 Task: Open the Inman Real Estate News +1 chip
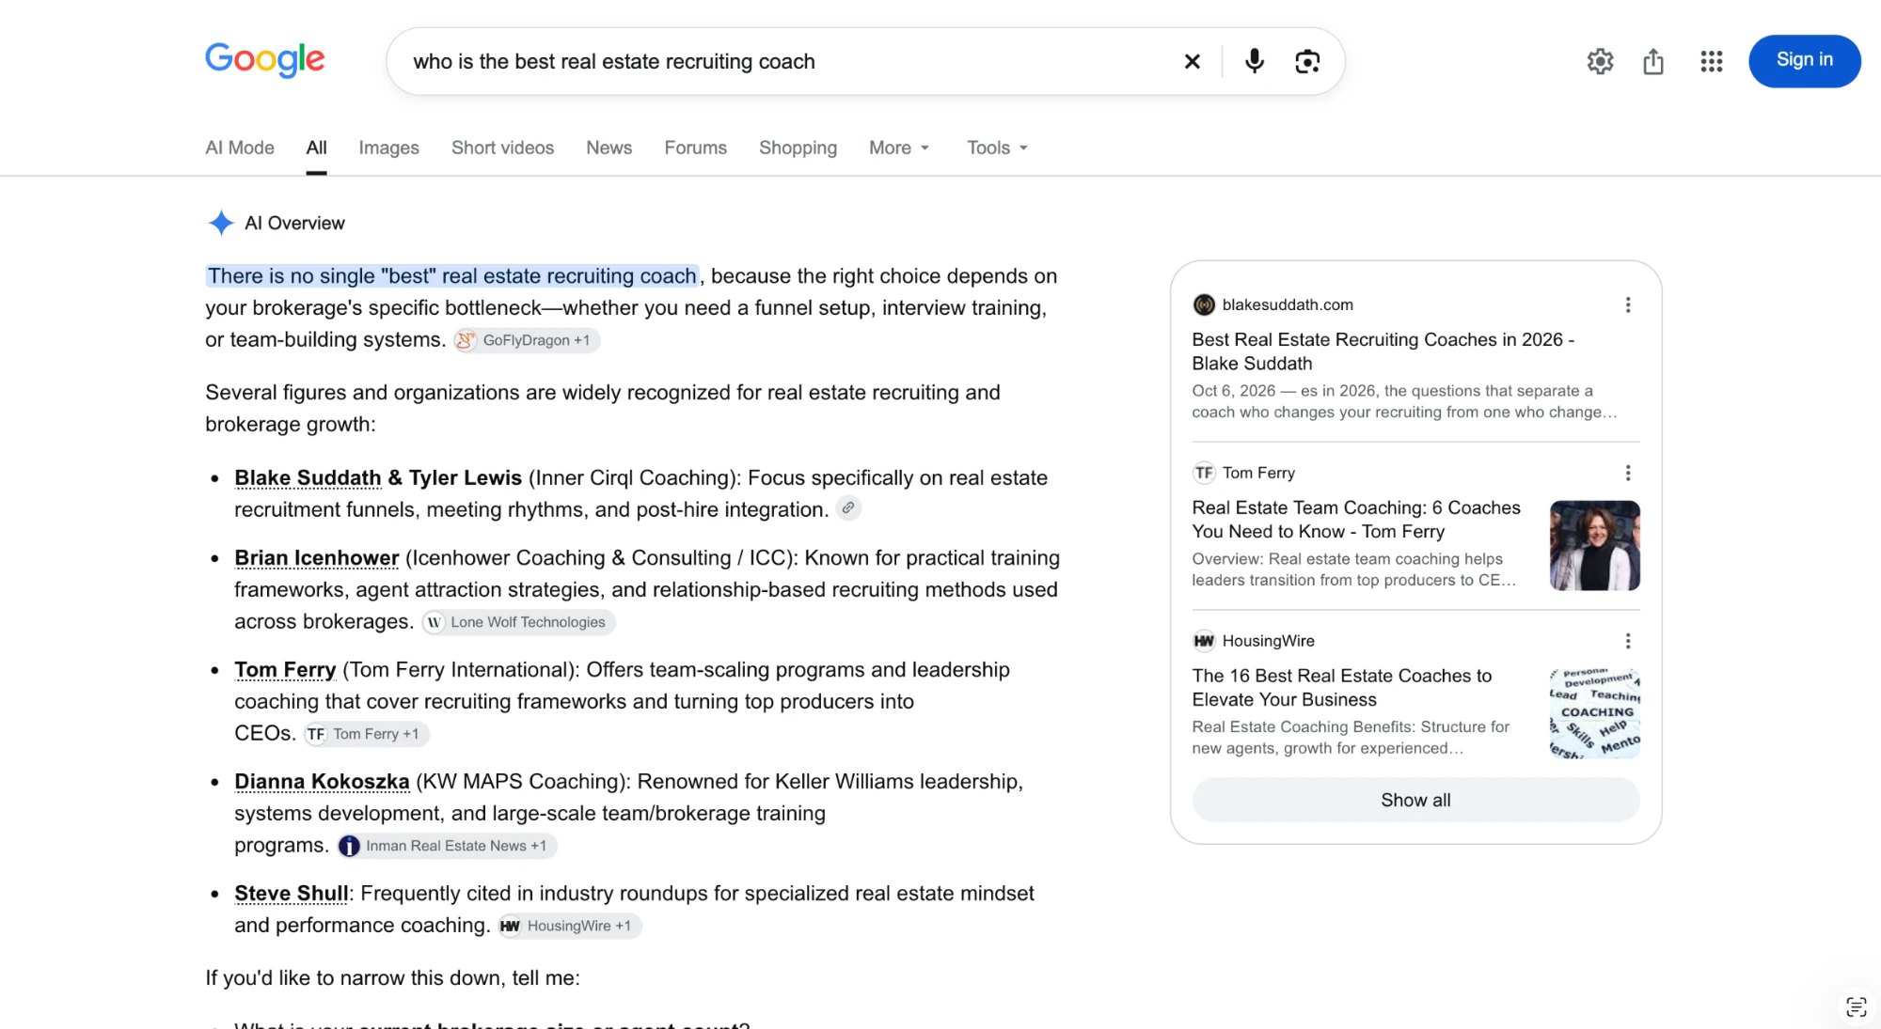tap(447, 846)
